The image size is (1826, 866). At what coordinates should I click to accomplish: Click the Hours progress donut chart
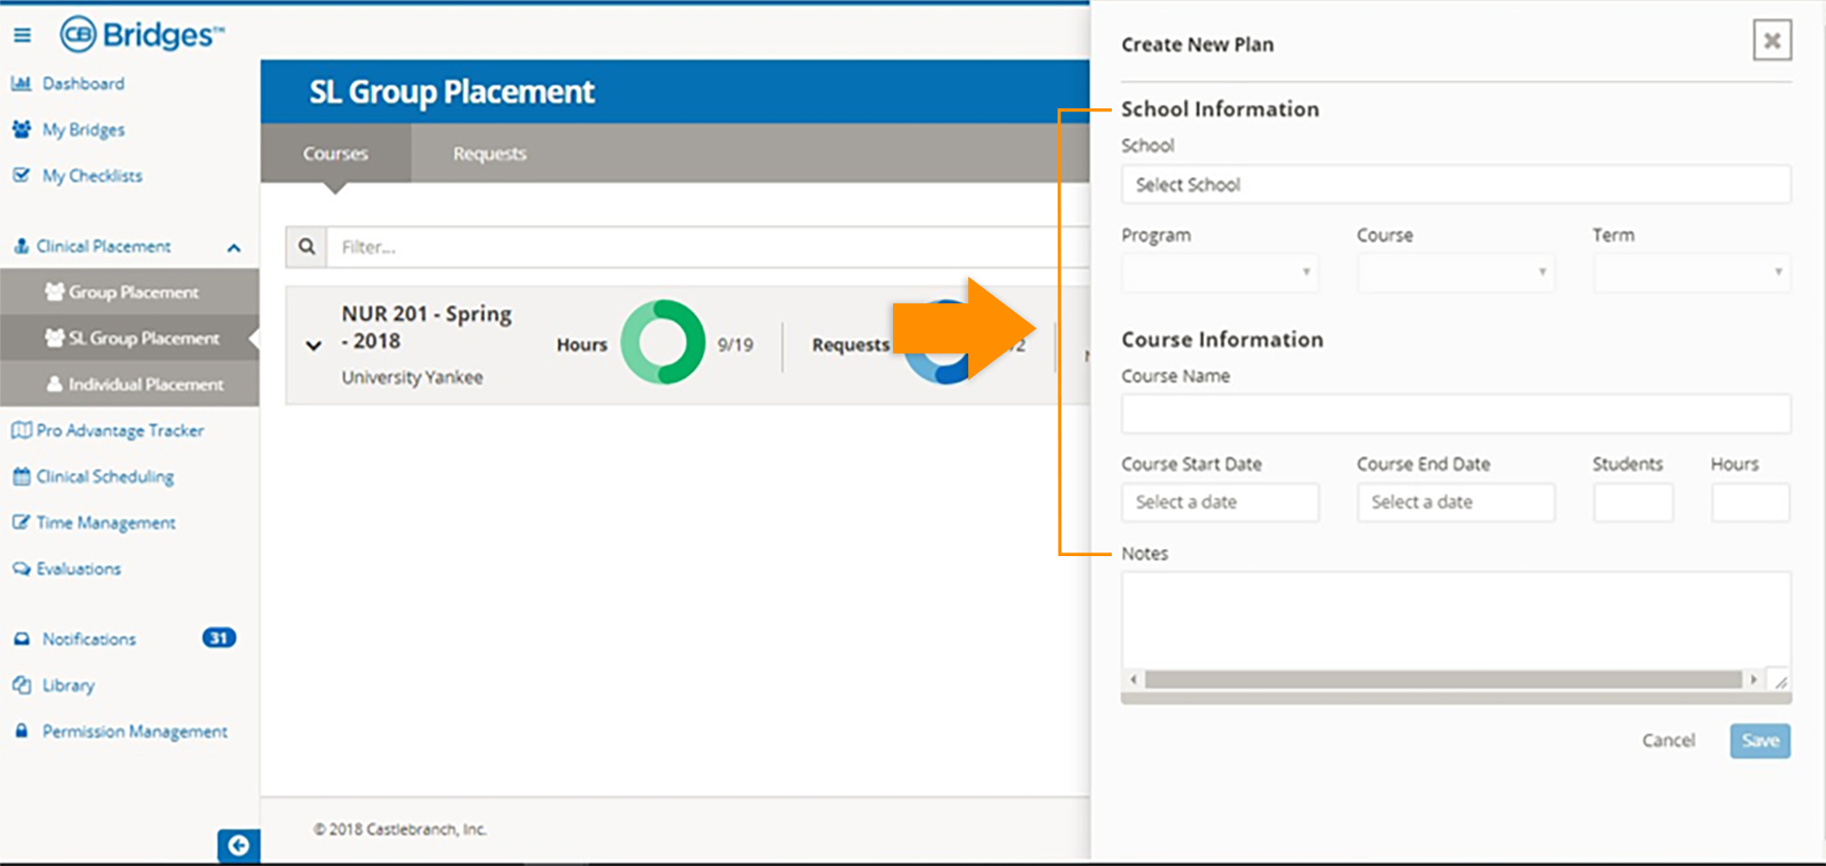(x=663, y=342)
